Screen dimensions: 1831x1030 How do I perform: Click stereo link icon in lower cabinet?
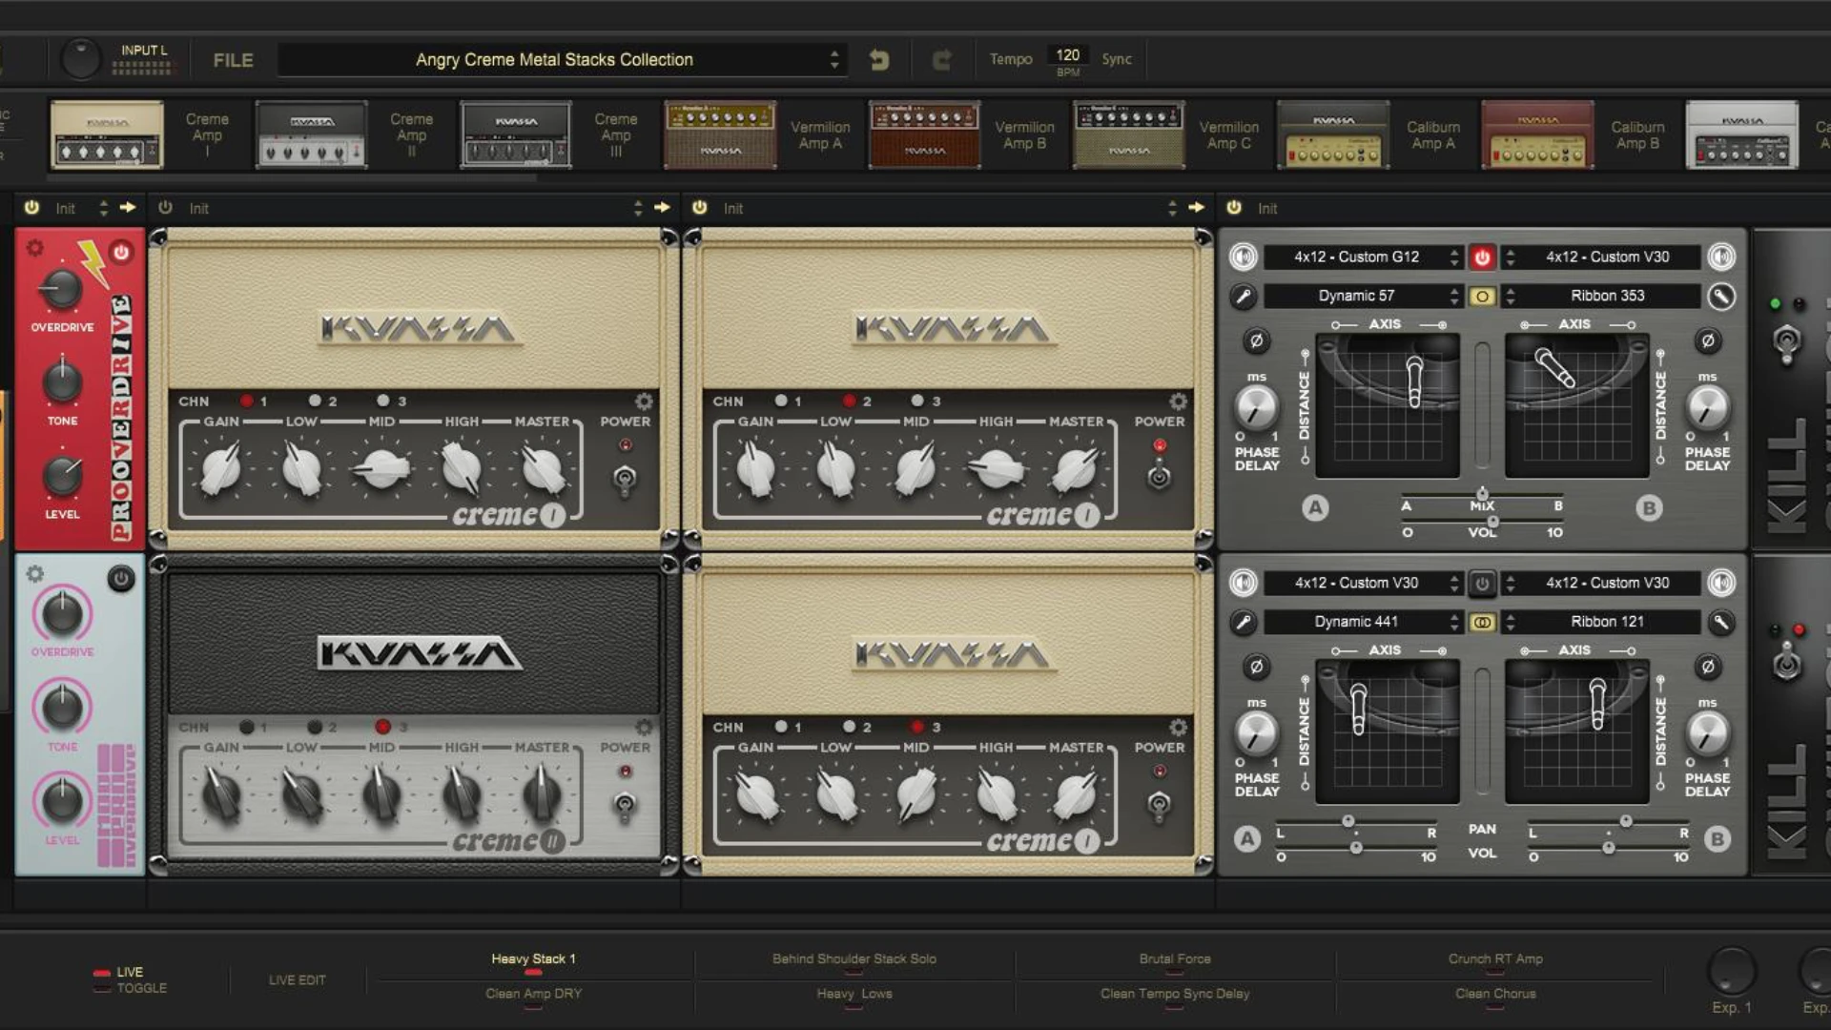pos(1482,623)
